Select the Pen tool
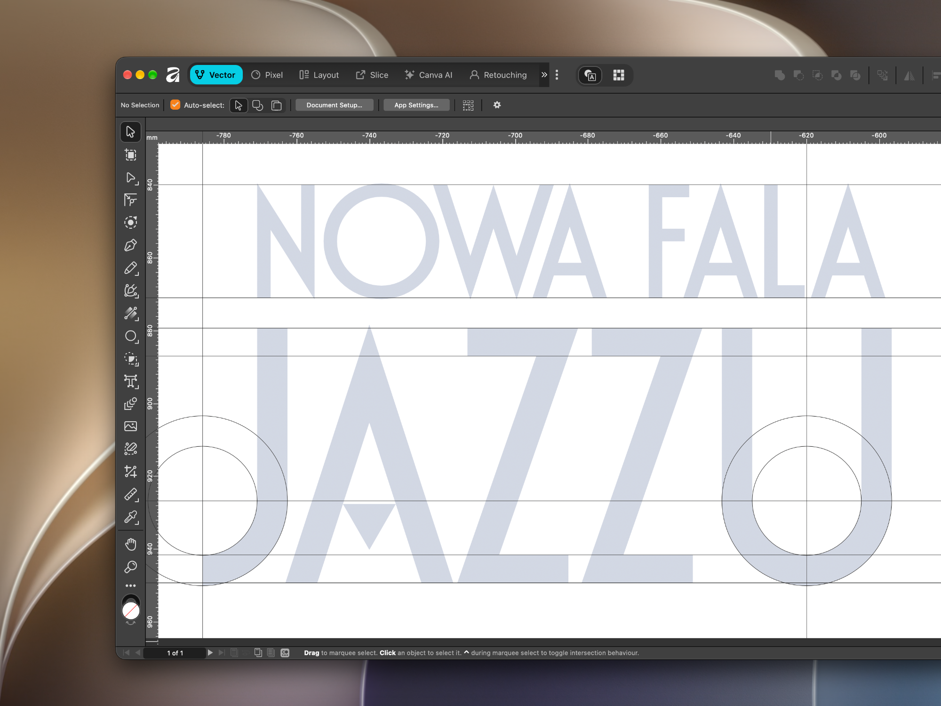This screenshot has width=941, height=706. click(x=130, y=245)
